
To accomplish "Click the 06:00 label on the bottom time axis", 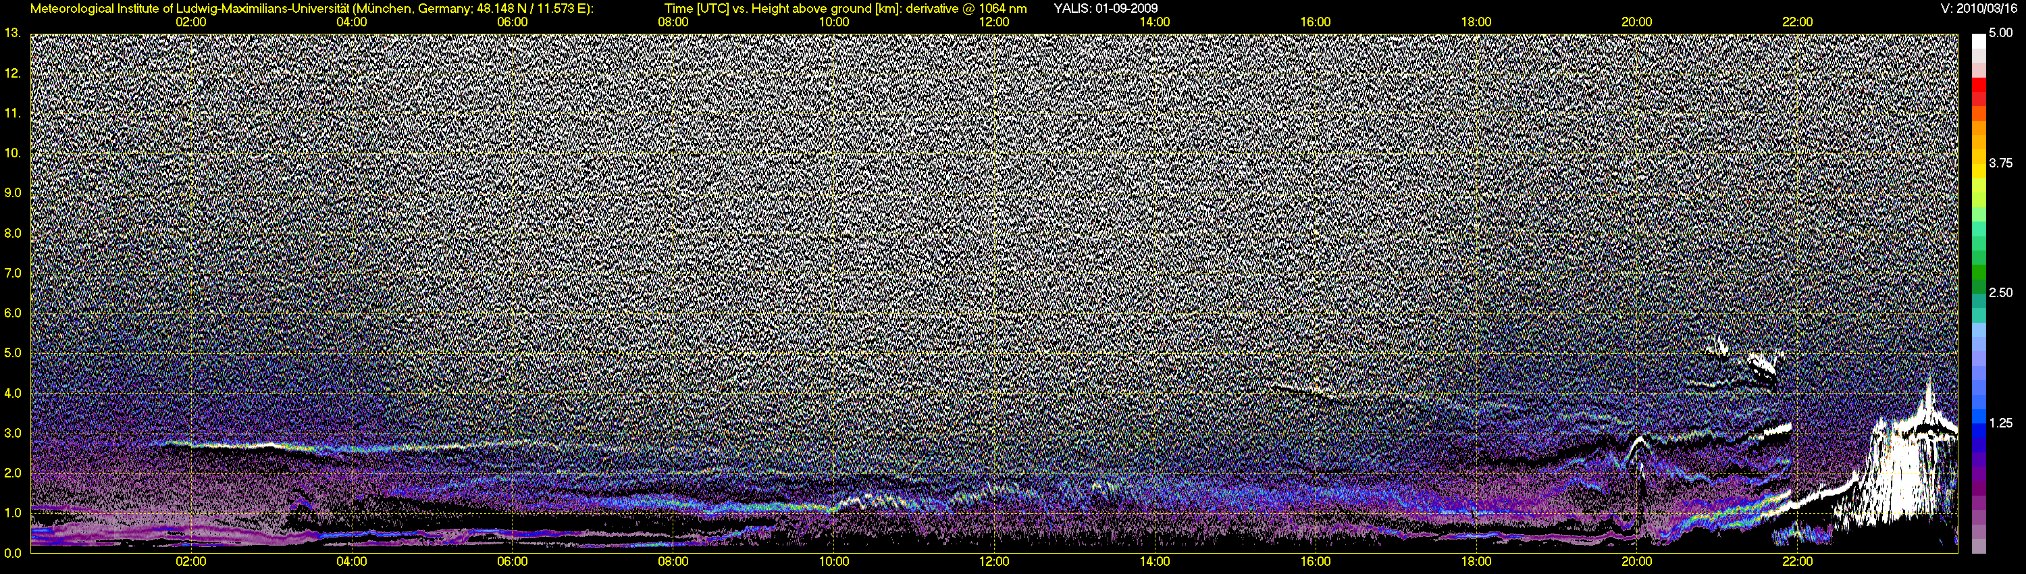I will 512,561.
